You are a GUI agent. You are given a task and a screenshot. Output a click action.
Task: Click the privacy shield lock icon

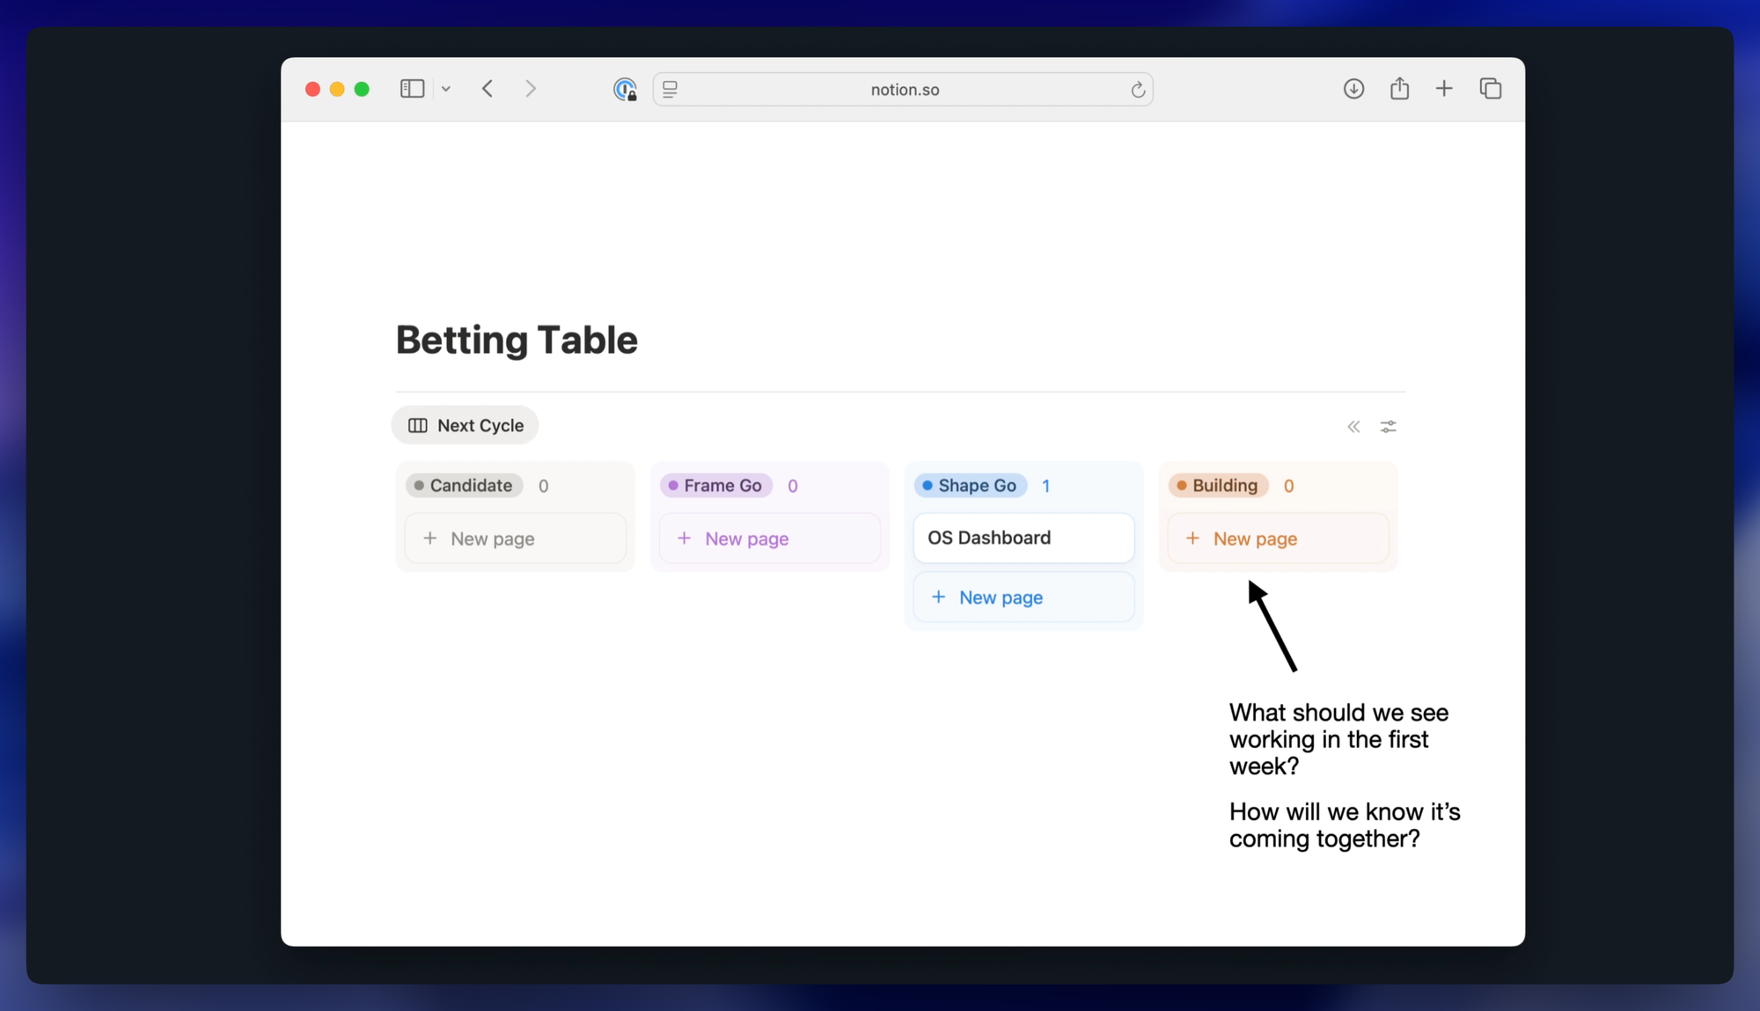pyautogui.click(x=625, y=89)
